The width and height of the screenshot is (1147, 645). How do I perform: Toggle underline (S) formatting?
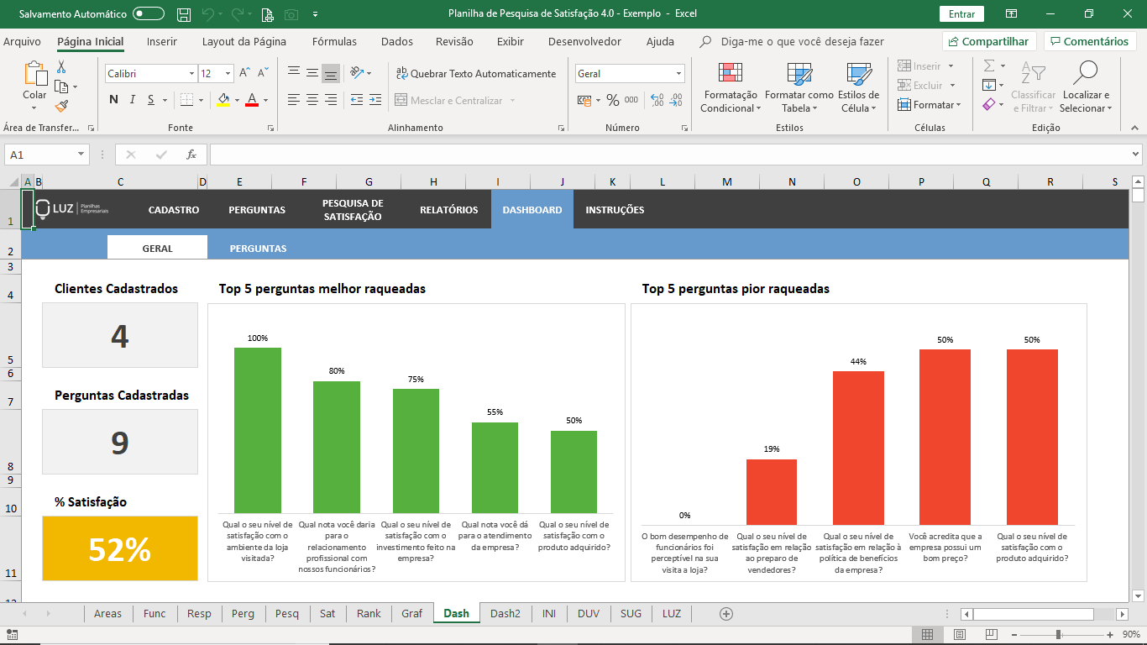(151, 100)
